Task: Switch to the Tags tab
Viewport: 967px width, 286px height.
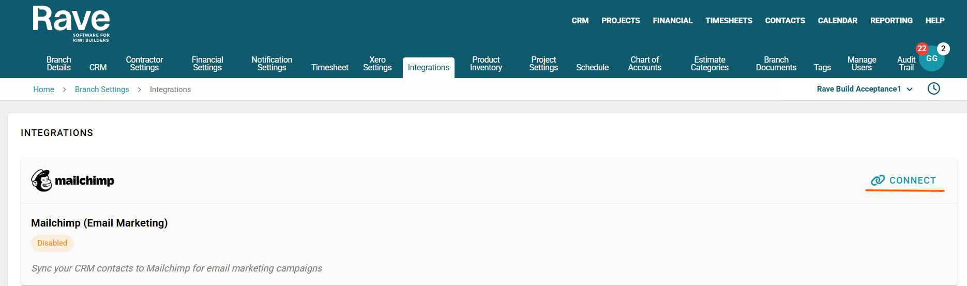Action: (x=822, y=68)
